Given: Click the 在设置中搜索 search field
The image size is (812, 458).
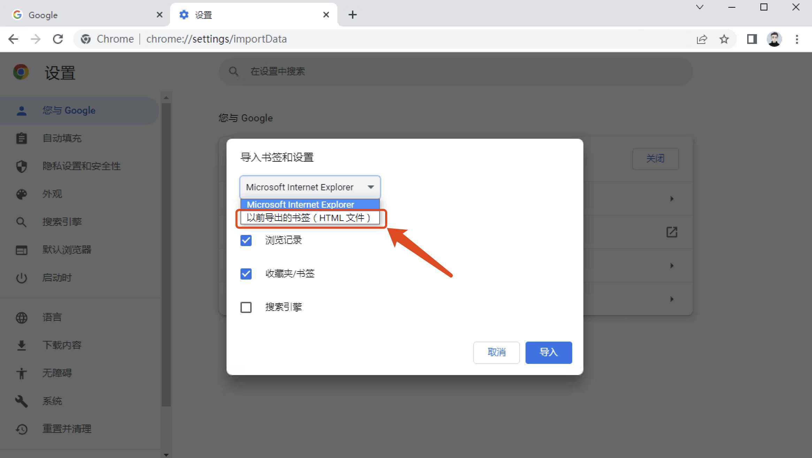Looking at the screenshot, I should (x=455, y=71).
